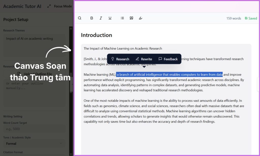The width and height of the screenshot is (260, 156).
Task: Format text as a blockquote
Action: pyautogui.click(x=131, y=18)
